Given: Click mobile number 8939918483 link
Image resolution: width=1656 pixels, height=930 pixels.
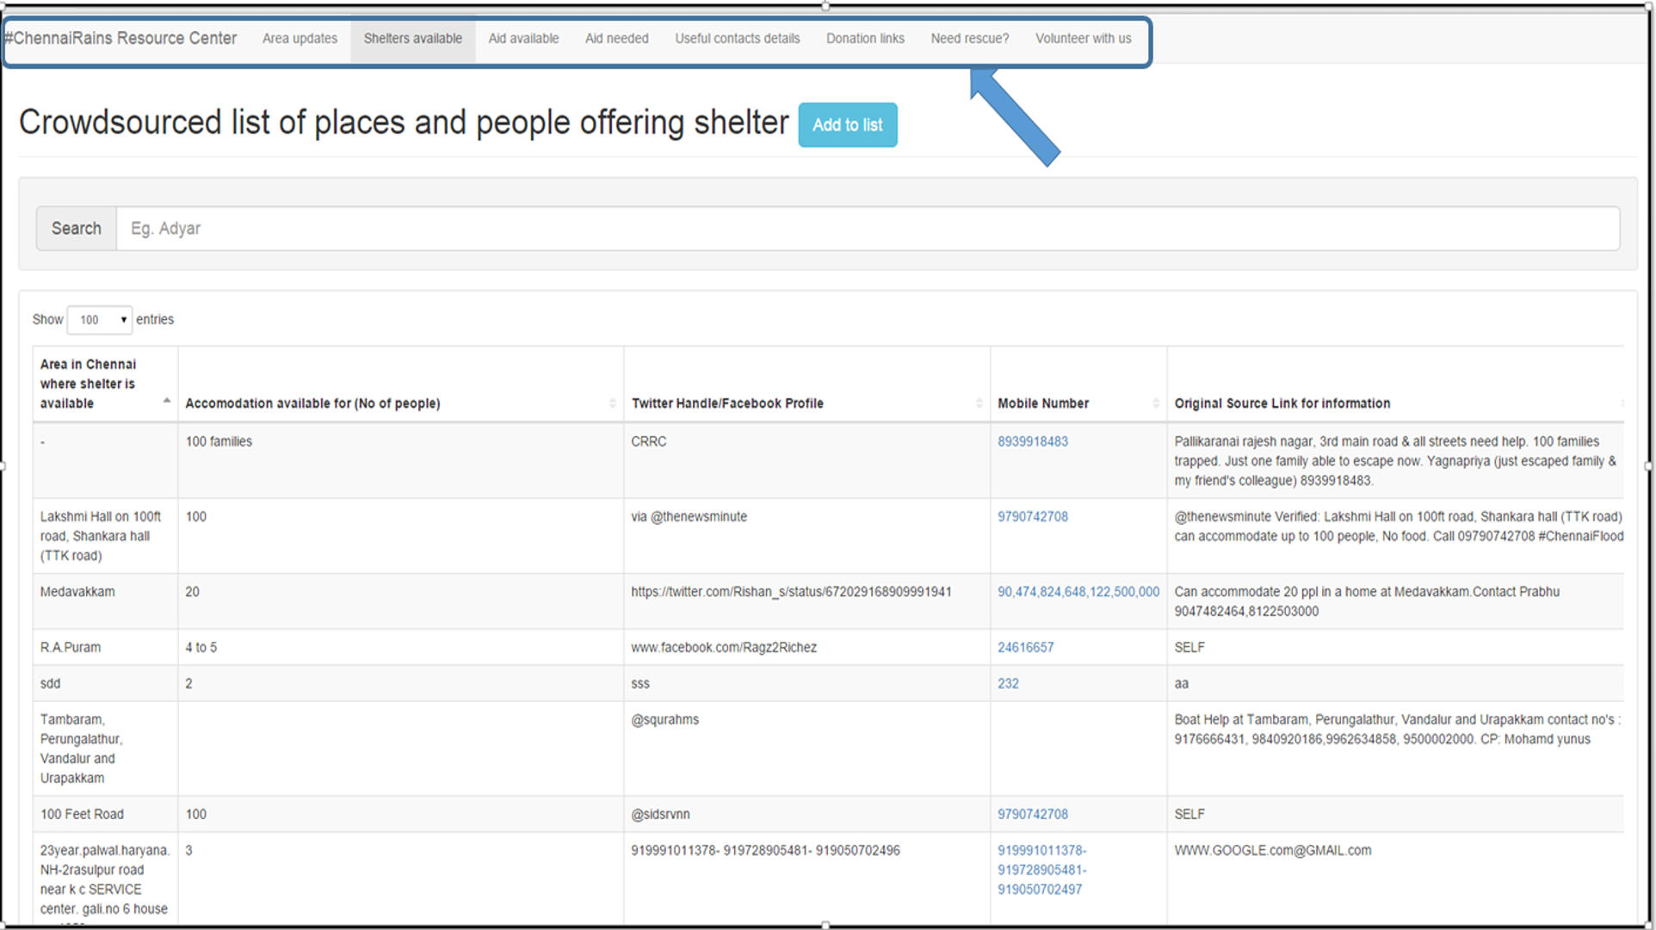Looking at the screenshot, I should pos(1032,442).
